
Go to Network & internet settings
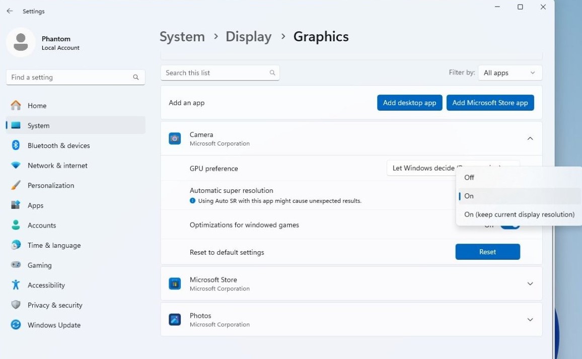point(76,166)
